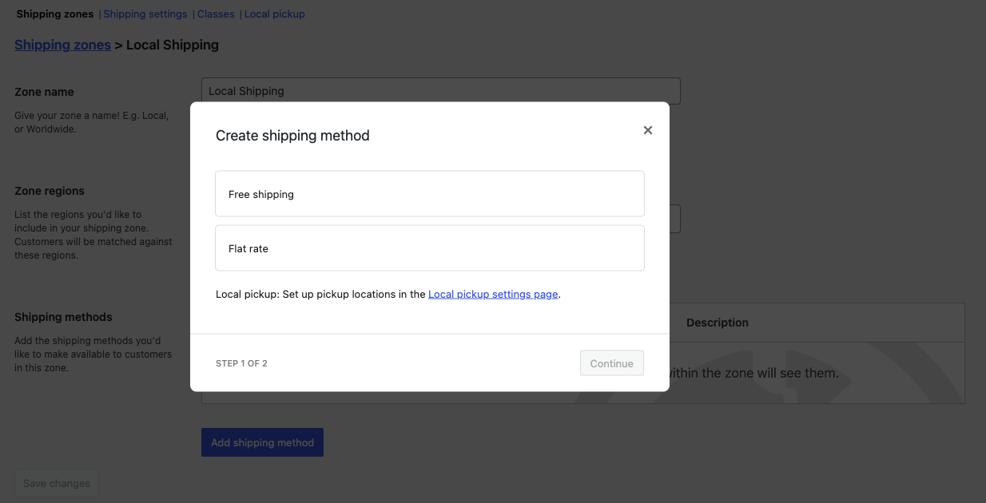Click the Create shipping method dialog title

coord(292,135)
